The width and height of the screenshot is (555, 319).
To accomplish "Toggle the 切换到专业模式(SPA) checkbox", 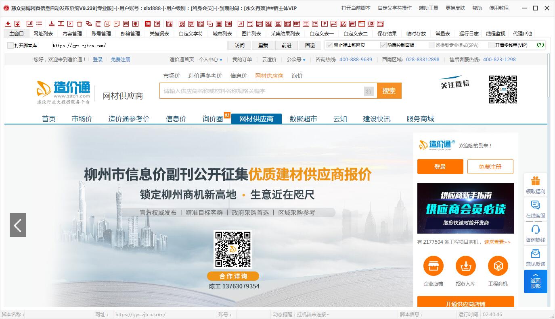I will tap(431, 45).
